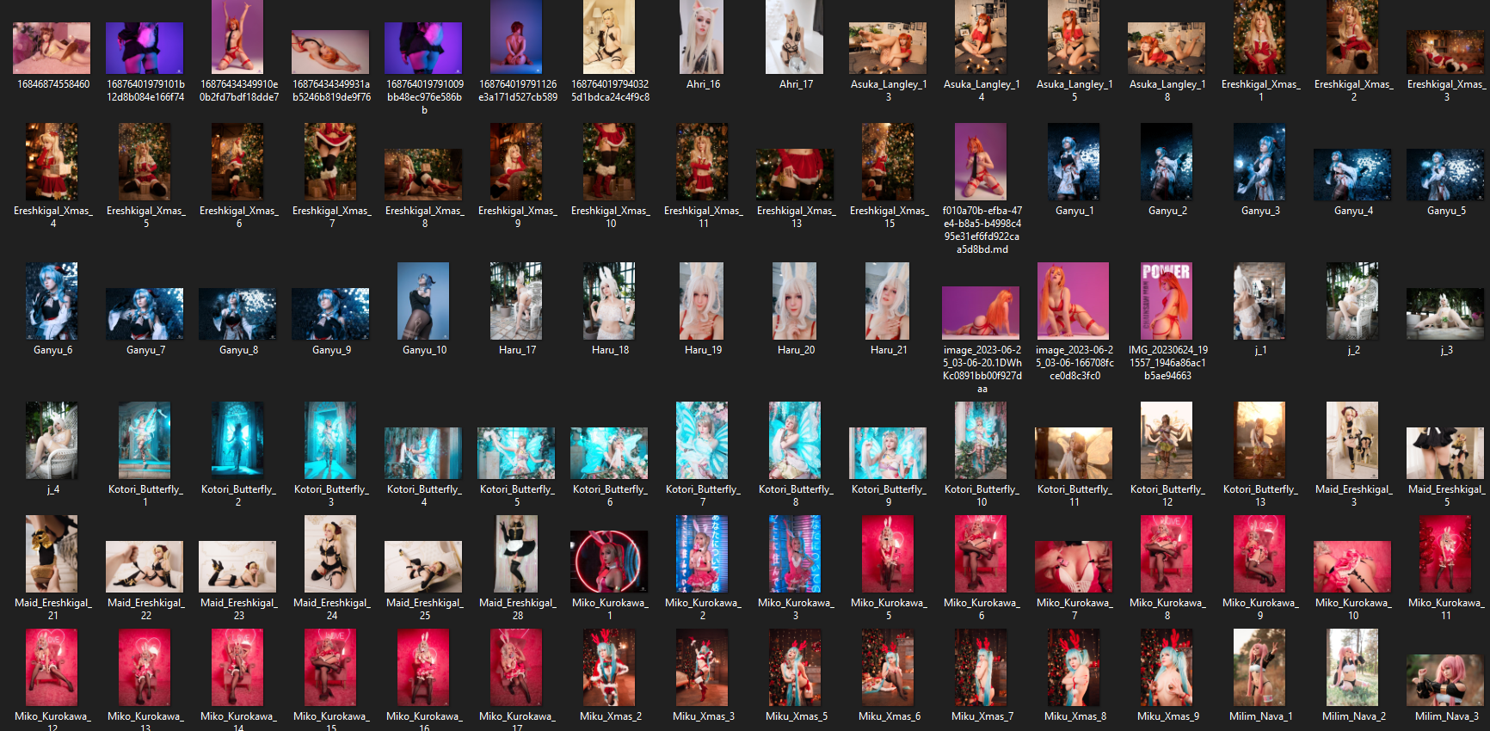Select the Haru_17 image thumbnail
The width and height of the screenshot is (1490, 731).
click(x=517, y=301)
